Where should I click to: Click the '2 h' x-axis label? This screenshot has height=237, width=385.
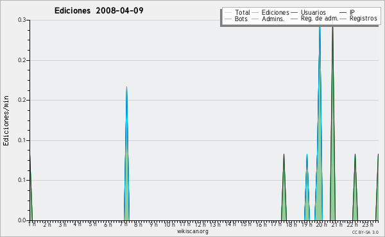(47, 224)
